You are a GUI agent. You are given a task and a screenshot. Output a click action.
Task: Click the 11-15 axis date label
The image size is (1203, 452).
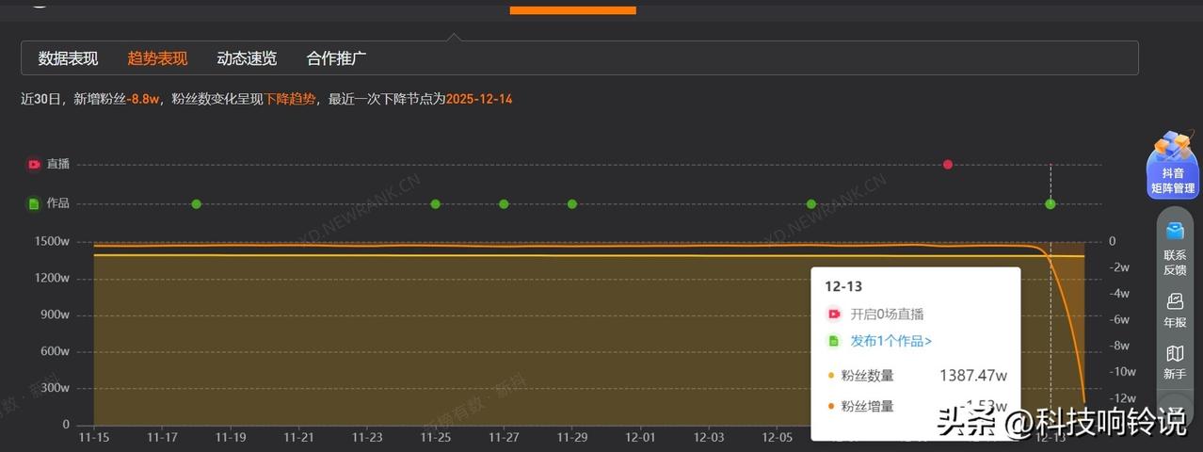(x=94, y=437)
